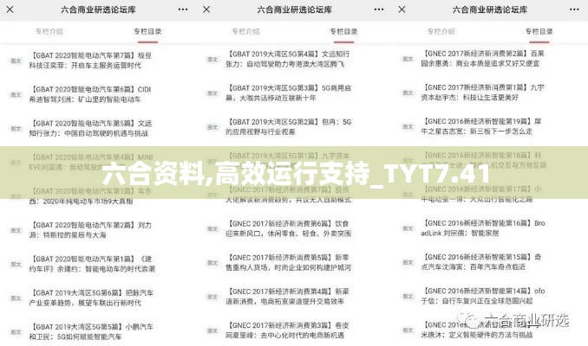The height and width of the screenshot is (346, 588).
Task: Open article 奇点汽车沈海寅：百年汽车奇点临近
Action: pyautogui.click(x=481, y=262)
